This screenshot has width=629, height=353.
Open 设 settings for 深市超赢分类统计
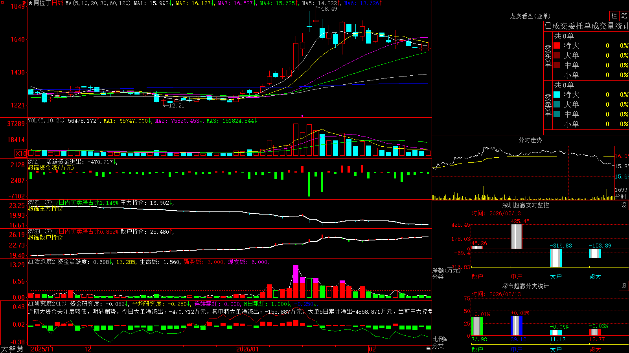tap(624, 286)
